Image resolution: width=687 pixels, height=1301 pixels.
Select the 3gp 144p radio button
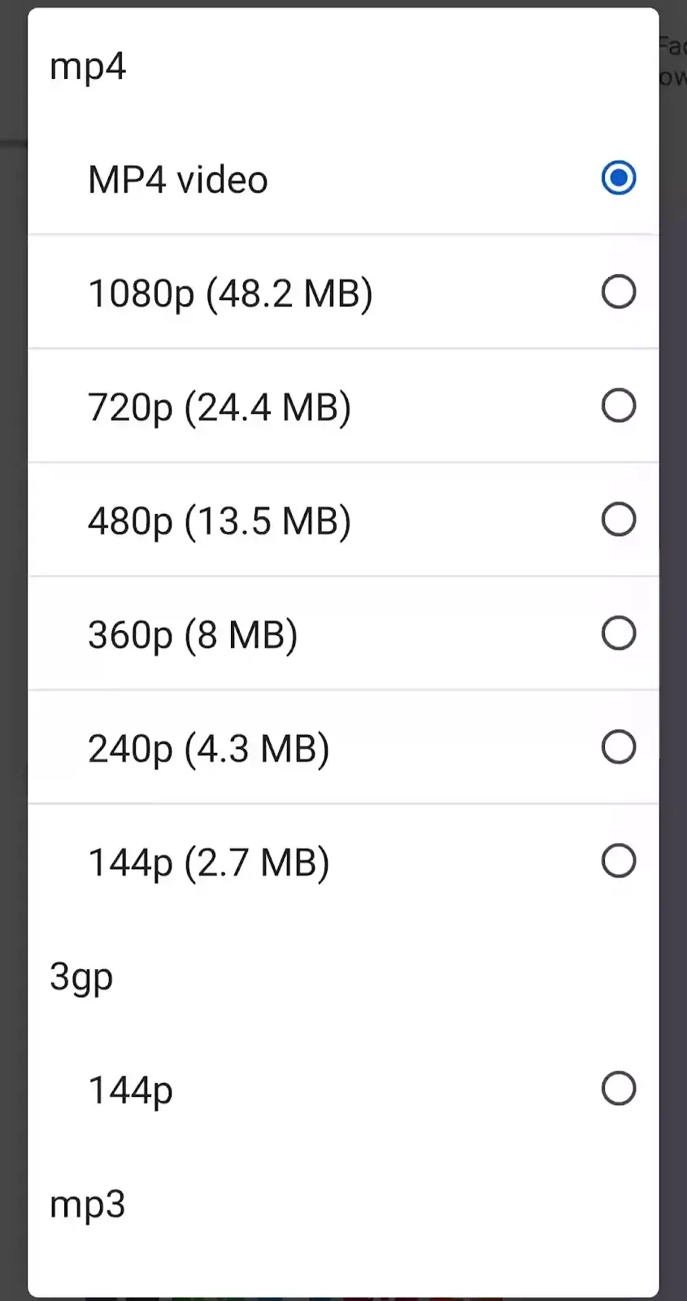pos(618,1089)
